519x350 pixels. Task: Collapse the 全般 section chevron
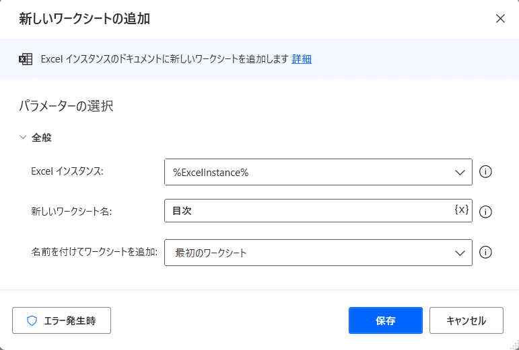(x=23, y=138)
